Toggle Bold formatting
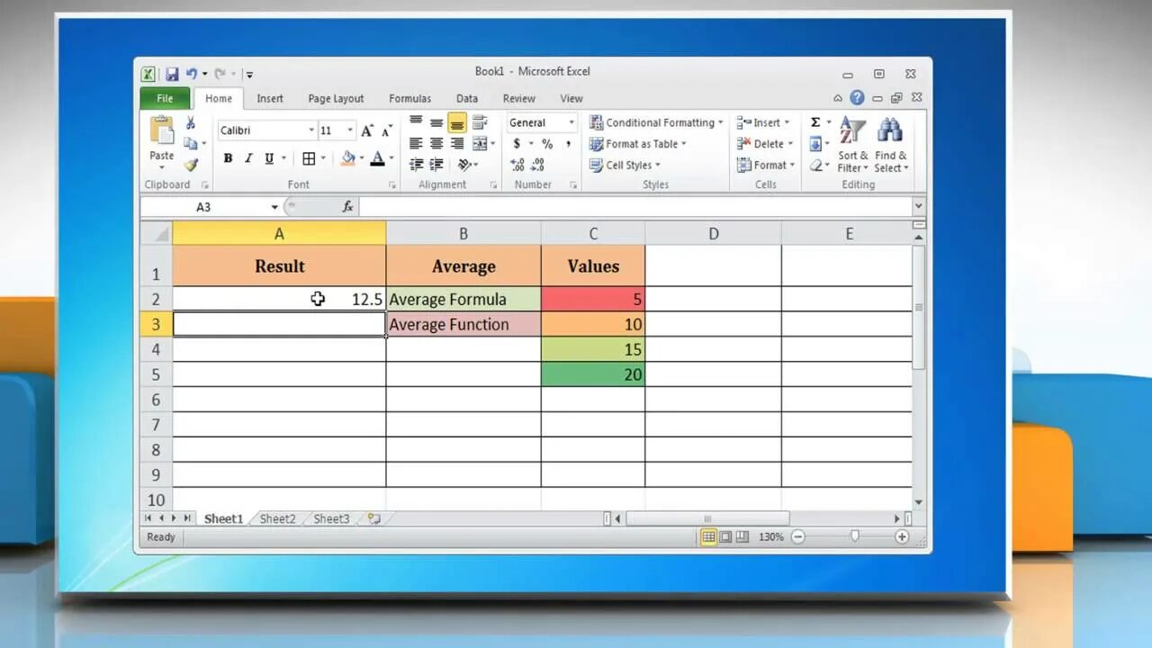1152x648 pixels. [x=228, y=158]
